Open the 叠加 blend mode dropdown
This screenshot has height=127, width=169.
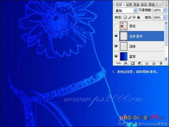(x=126, y=11)
